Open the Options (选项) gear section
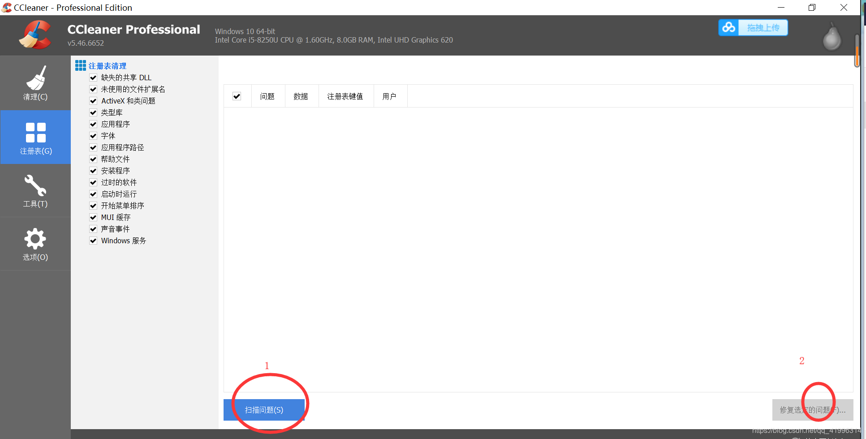866x439 pixels. click(x=35, y=244)
